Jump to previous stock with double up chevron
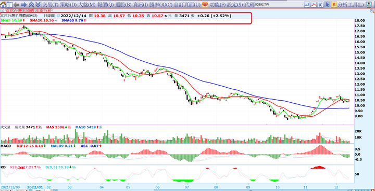Image resolution: width=375 pixels, height=191 pixels. click(31, 4)
